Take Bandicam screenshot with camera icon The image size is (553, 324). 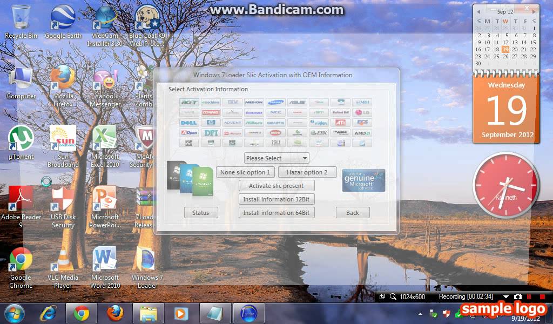click(518, 297)
